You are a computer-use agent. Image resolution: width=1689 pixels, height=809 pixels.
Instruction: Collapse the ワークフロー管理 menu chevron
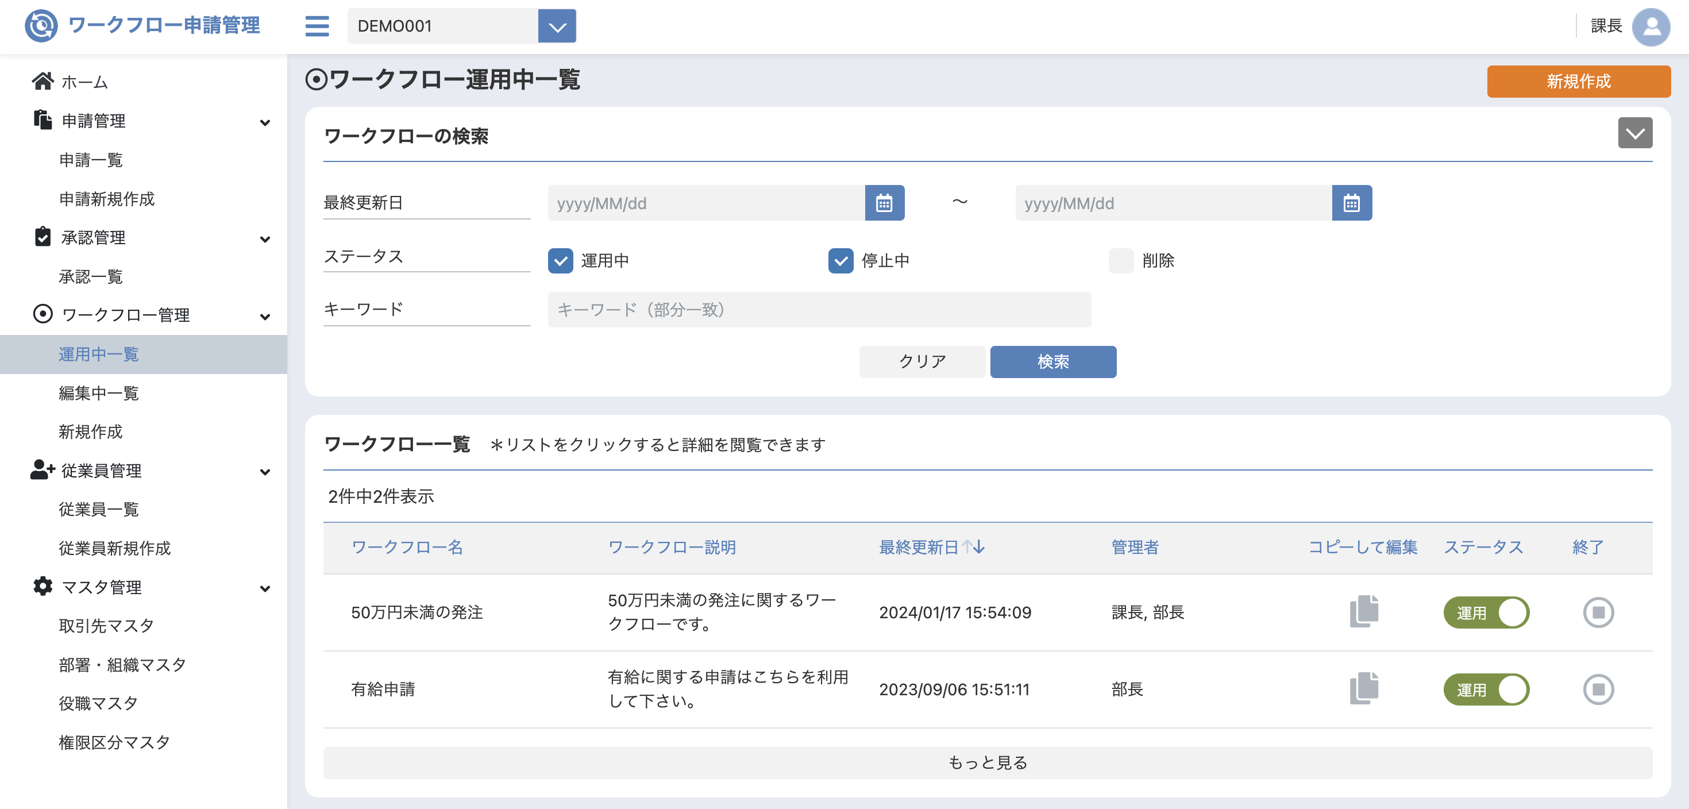click(265, 316)
